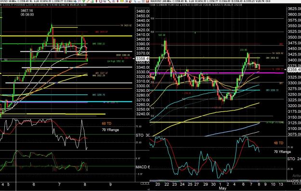
Task: Click the 60 TD indicator label
Action: 106,123
